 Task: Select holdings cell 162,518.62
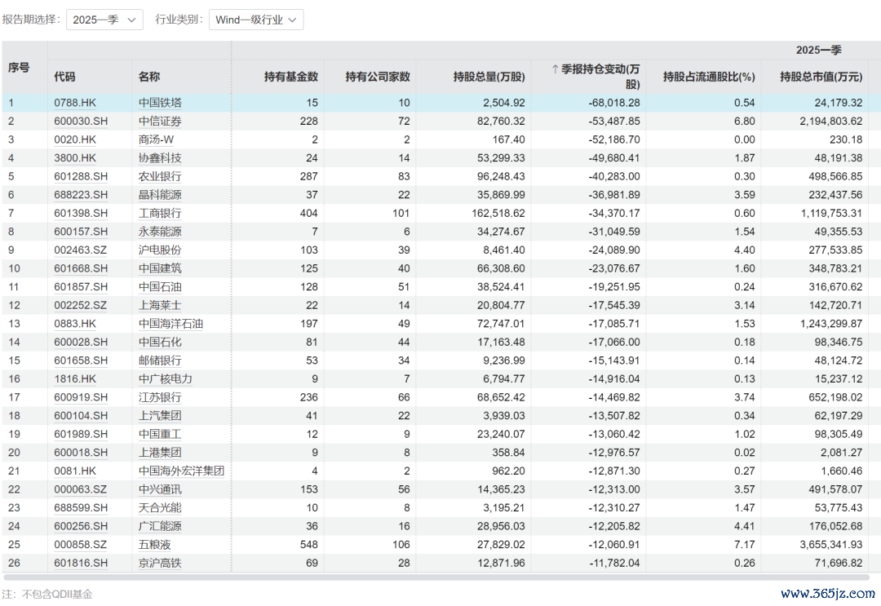(498, 214)
